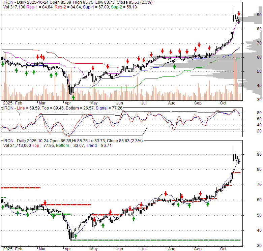Viewport: 263px width, 251px height.
Task: Click green up arrow at April bottom, lower chart
Action: tap(76, 236)
